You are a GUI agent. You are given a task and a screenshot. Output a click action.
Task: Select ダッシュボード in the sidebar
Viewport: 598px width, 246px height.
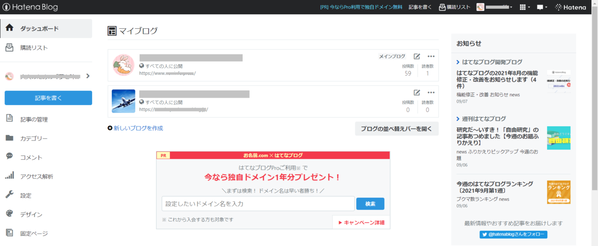click(46, 28)
